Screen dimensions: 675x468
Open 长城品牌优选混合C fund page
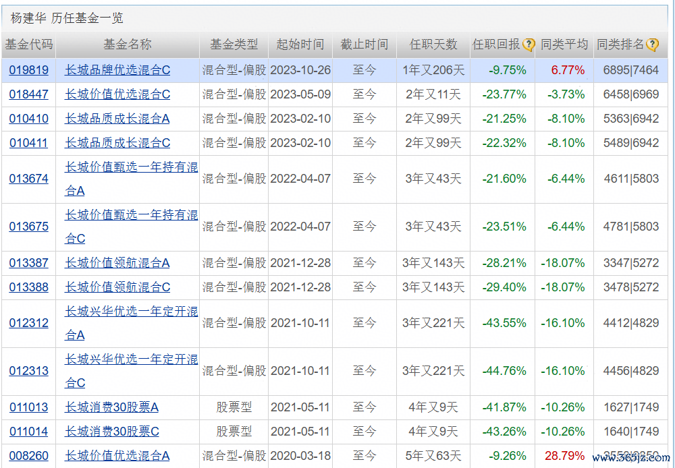(117, 70)
